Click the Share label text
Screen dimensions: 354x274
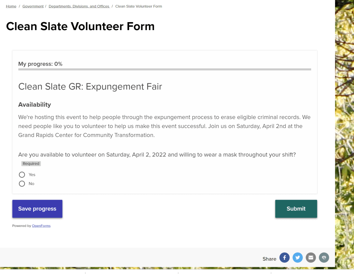(269, 259)
